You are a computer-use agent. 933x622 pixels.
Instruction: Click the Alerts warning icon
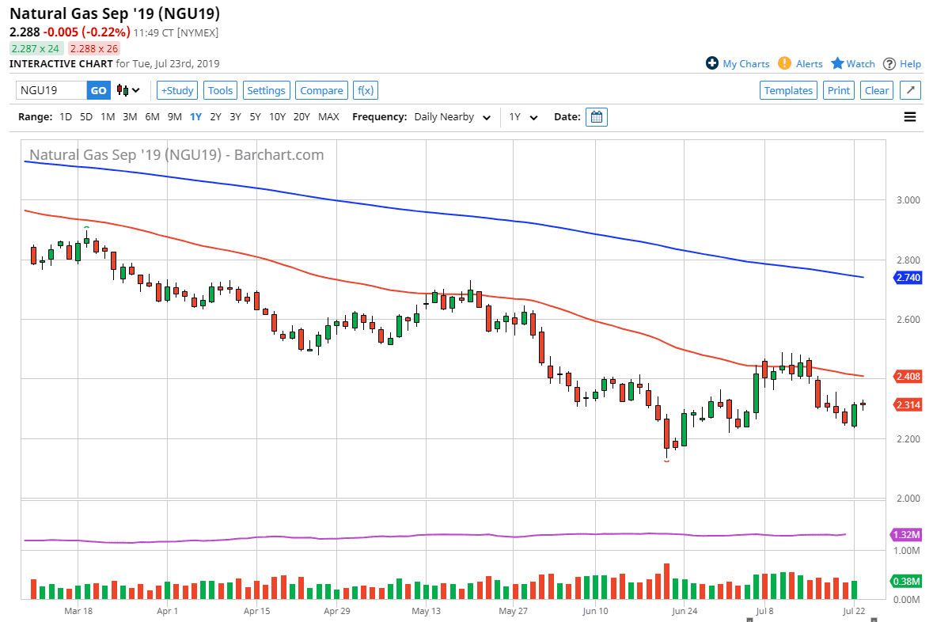pos(784,63)
